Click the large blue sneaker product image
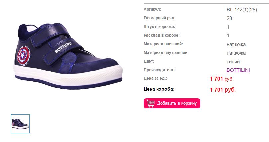This screenshot has width=269, height=142. pos(68,56)
